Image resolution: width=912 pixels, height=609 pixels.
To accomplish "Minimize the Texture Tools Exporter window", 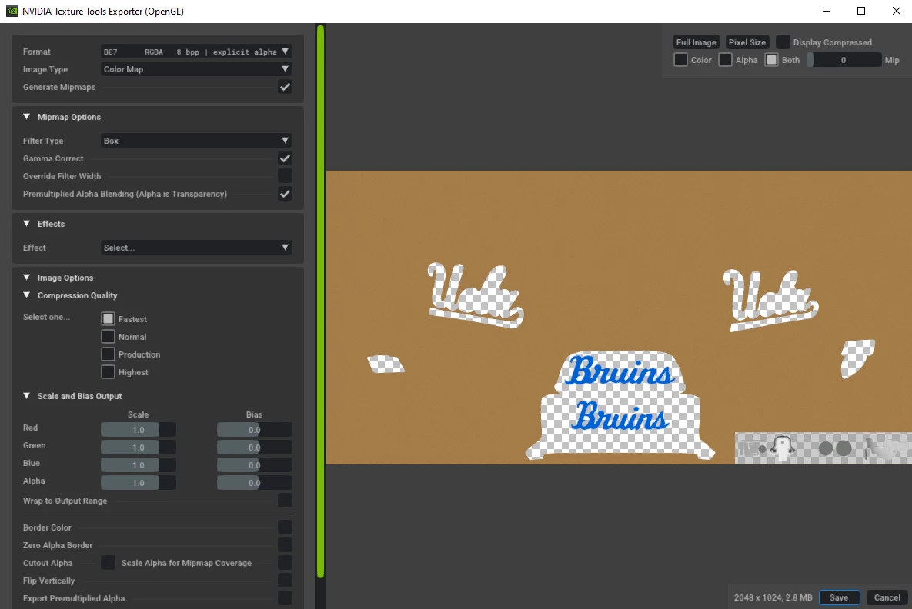I will 827,11.
